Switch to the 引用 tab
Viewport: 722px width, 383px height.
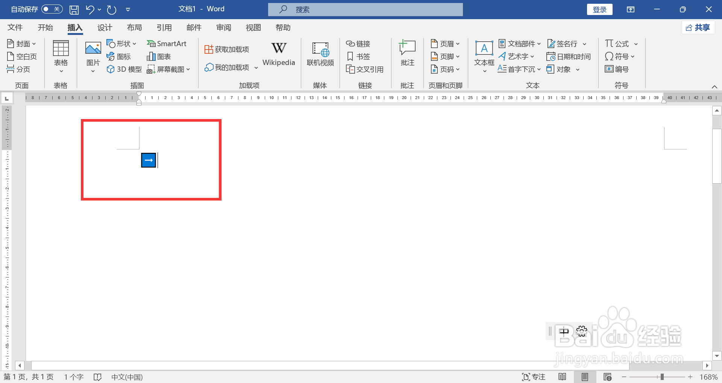point(164,27)
